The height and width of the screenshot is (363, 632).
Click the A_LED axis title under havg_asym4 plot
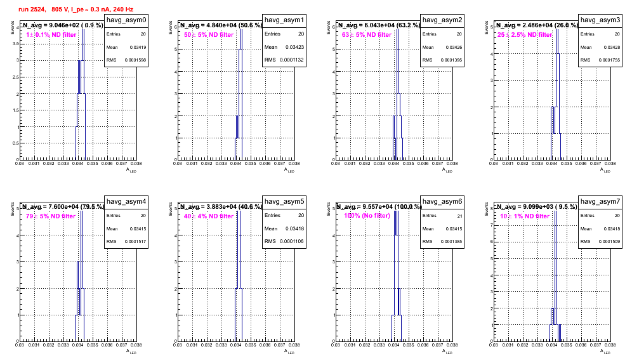(x=131, y=352)
